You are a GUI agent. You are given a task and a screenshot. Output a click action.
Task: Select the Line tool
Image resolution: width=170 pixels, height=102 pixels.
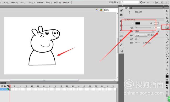pyautogui.click(x=167, y=35)
